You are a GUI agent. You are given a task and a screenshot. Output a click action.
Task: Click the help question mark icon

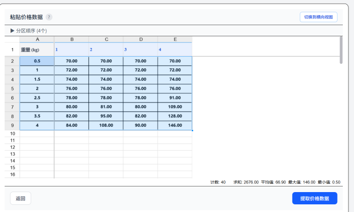click(49, 17)
